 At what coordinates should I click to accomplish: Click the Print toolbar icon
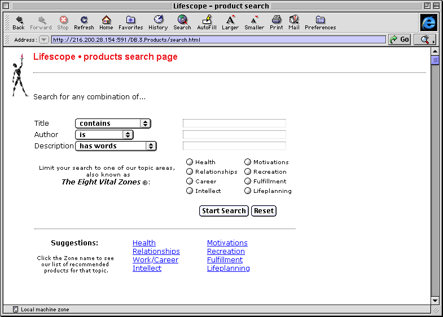pos(277,23)
